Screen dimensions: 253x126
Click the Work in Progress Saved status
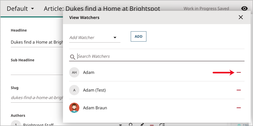[x=206, y=8]
